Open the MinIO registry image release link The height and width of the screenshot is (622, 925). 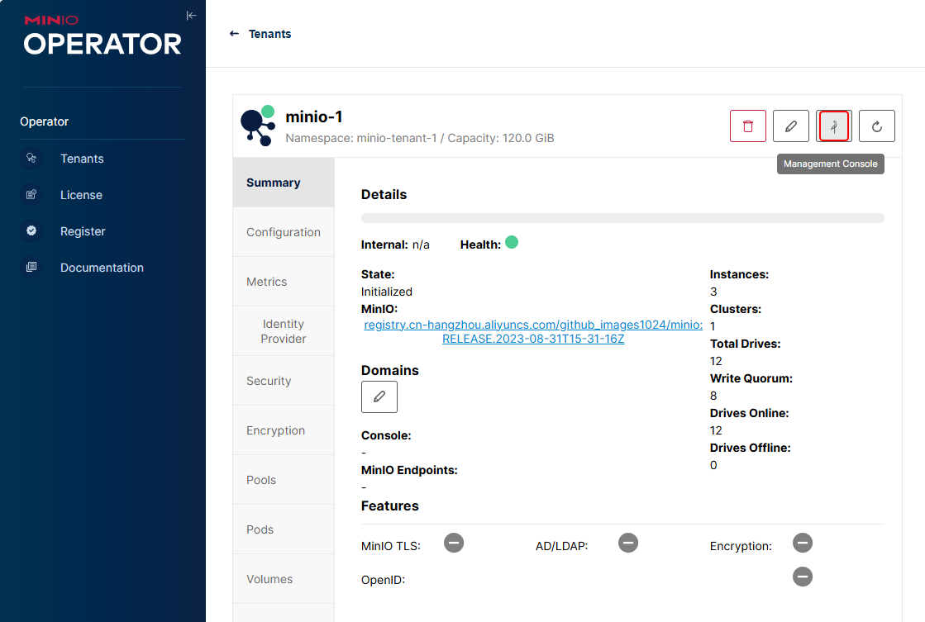pos(533,332)
